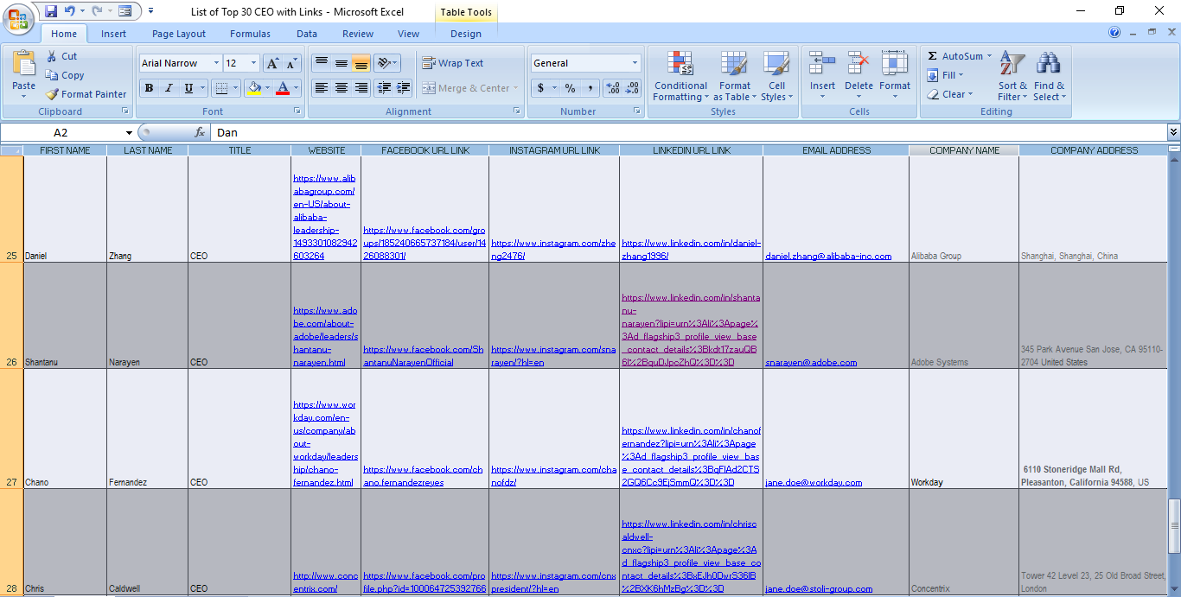Open the AutoSum dropdown
This screenshot has width=1181, height=597.
pos(988,56)
